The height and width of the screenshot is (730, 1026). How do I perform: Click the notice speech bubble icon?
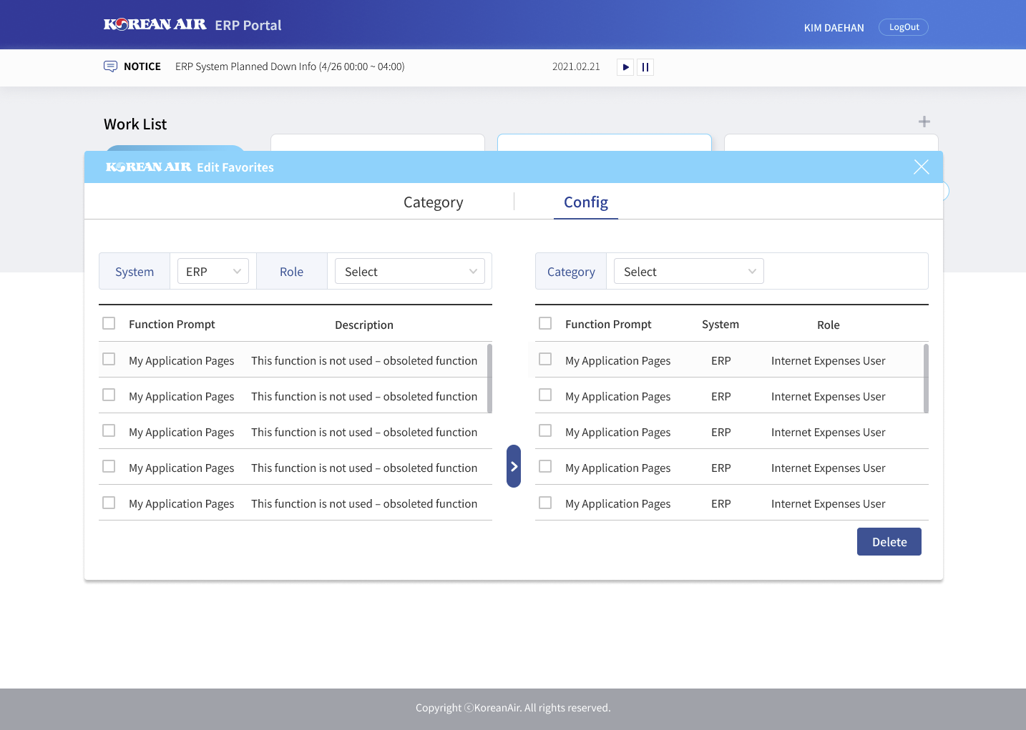coord(110,66)
